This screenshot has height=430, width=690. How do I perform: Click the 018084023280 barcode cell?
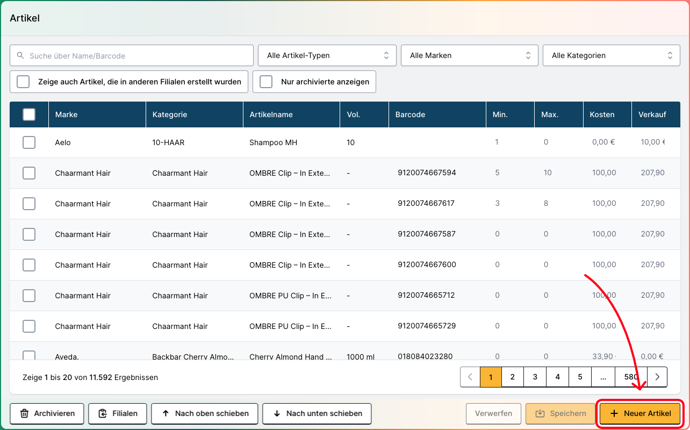pos(425,356)
